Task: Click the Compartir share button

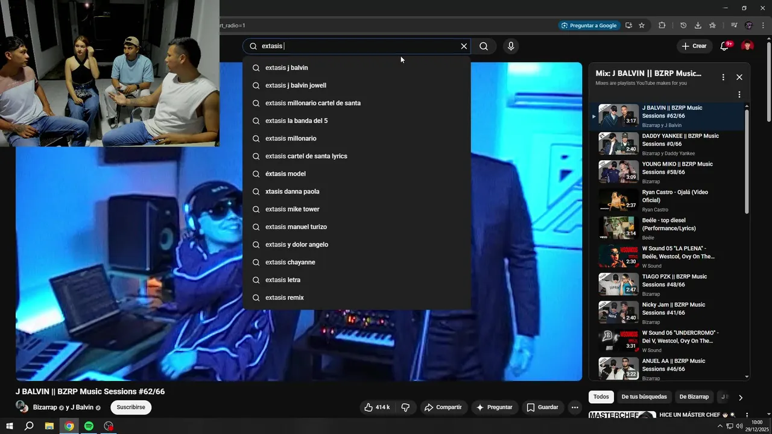Action: pos(443,407)
